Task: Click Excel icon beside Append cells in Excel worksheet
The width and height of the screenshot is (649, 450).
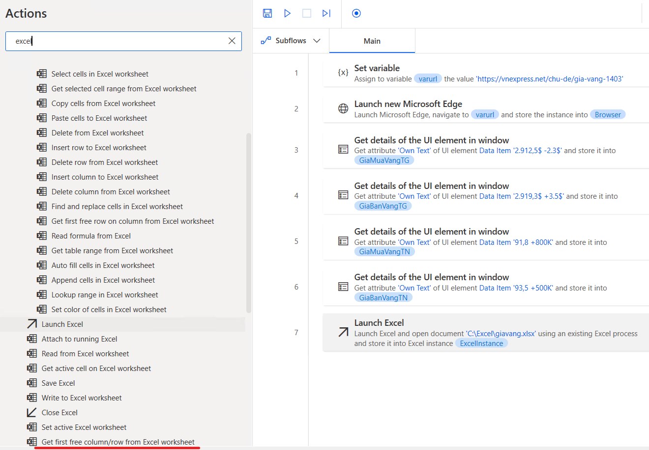Action: tap(42, 280)
